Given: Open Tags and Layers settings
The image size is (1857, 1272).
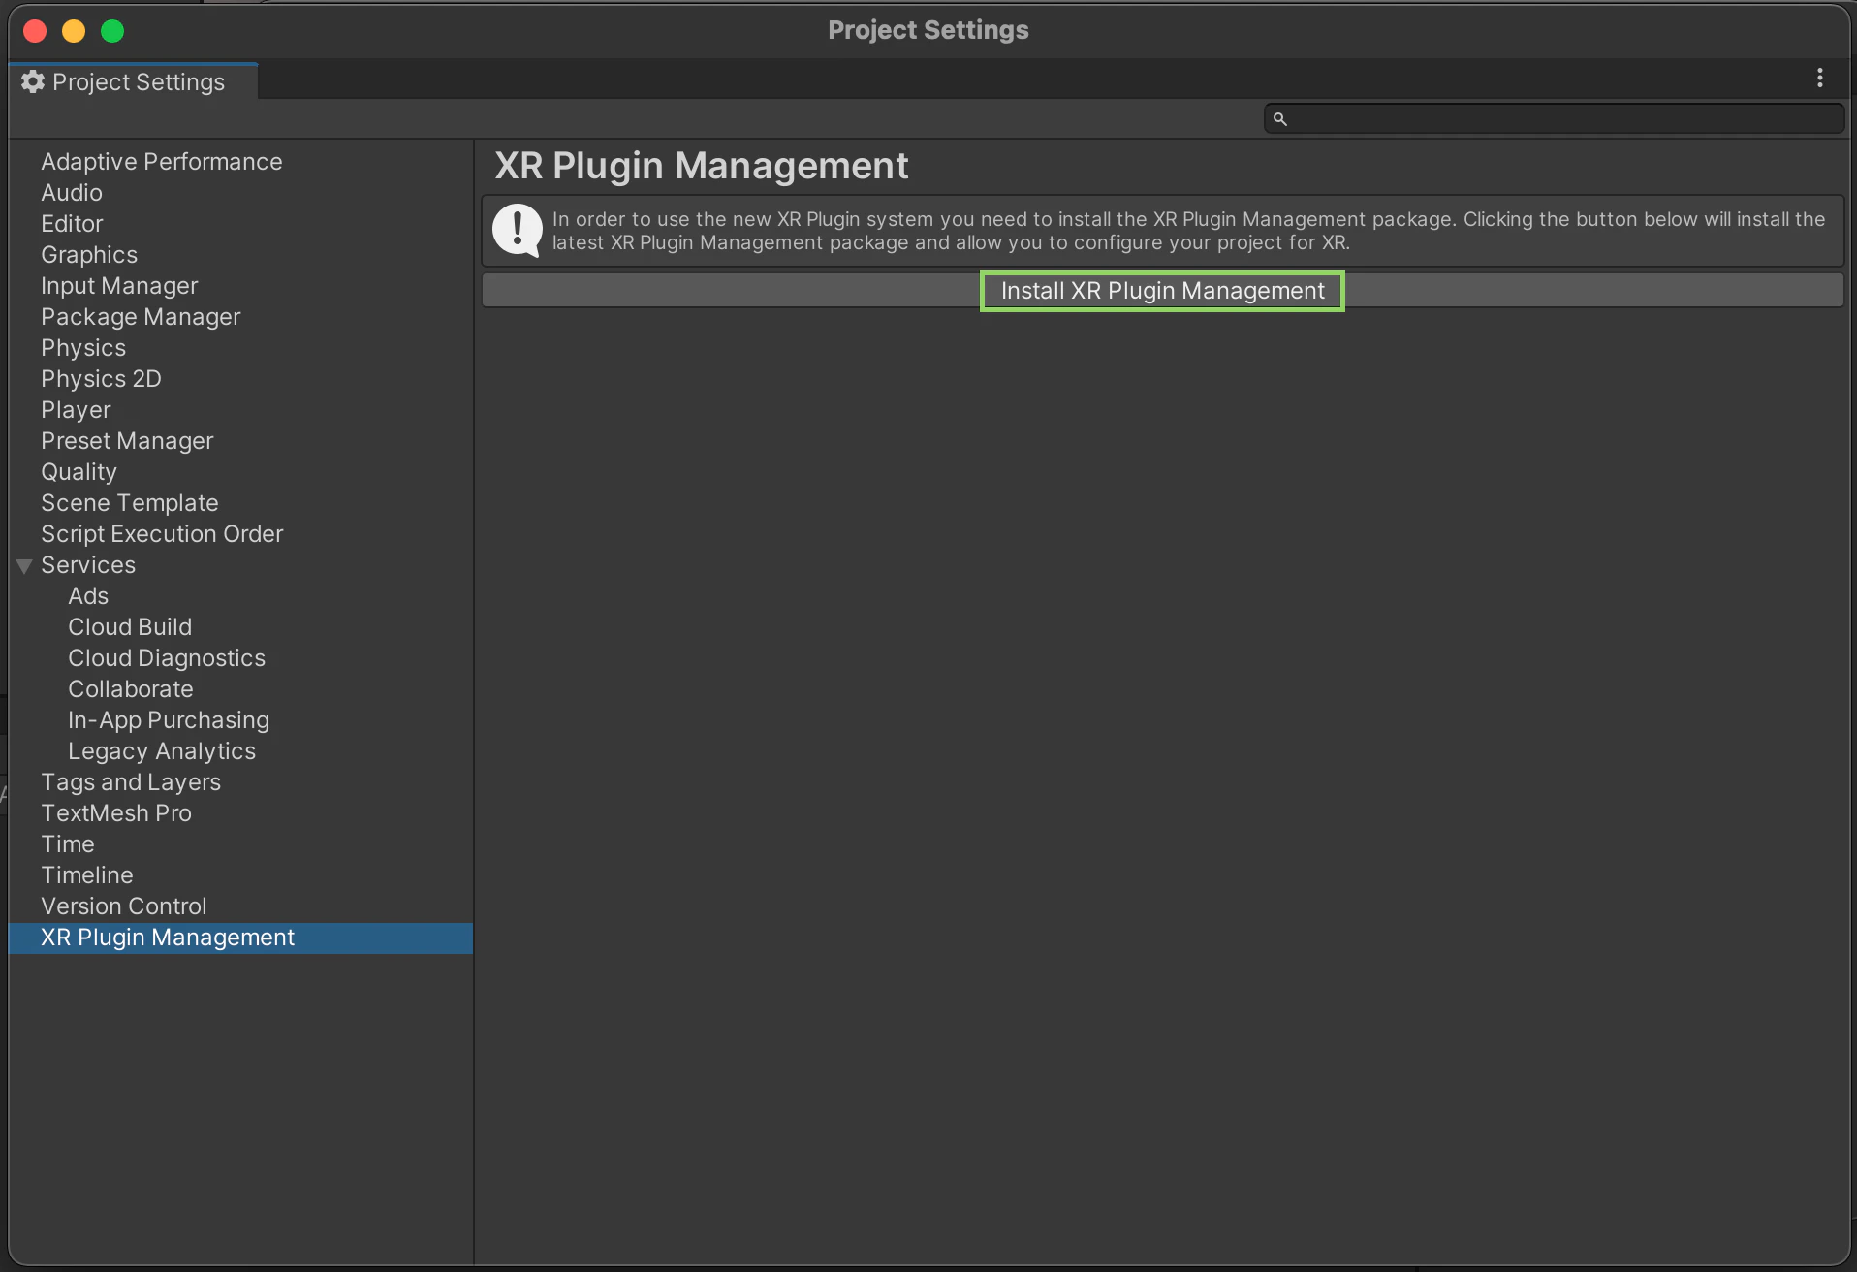Looking at the screenshot, I should click(131, 782).
